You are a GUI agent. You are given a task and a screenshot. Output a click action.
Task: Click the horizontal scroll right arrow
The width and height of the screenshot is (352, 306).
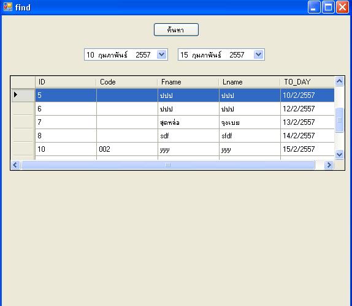[x=329, y=165]
